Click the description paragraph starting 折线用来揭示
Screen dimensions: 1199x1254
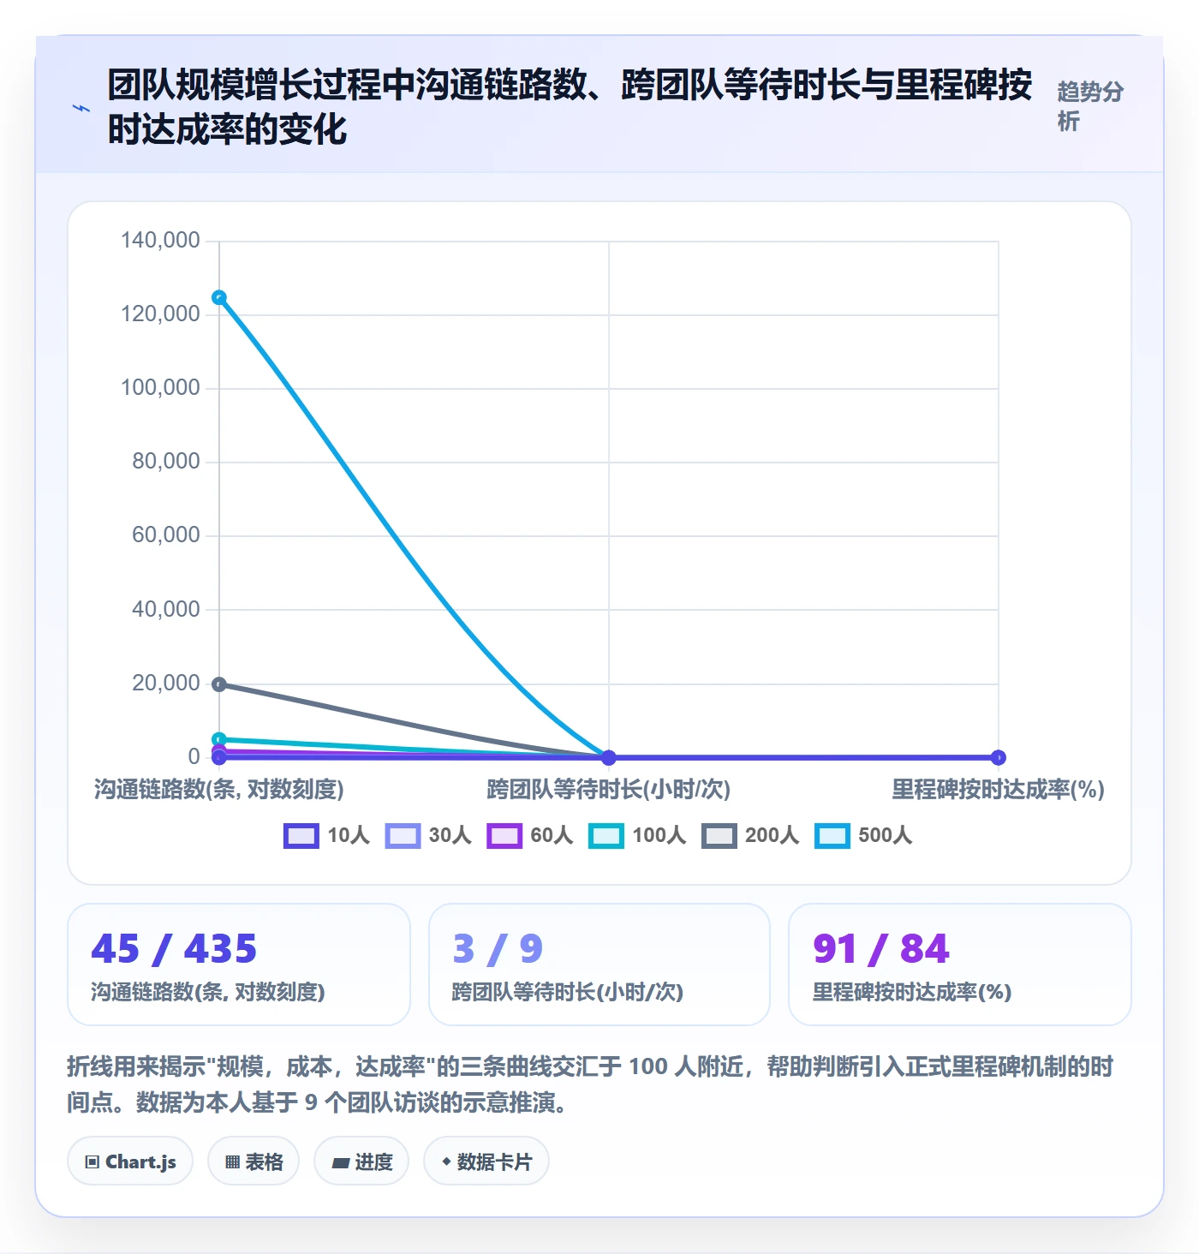point(590,1084)
